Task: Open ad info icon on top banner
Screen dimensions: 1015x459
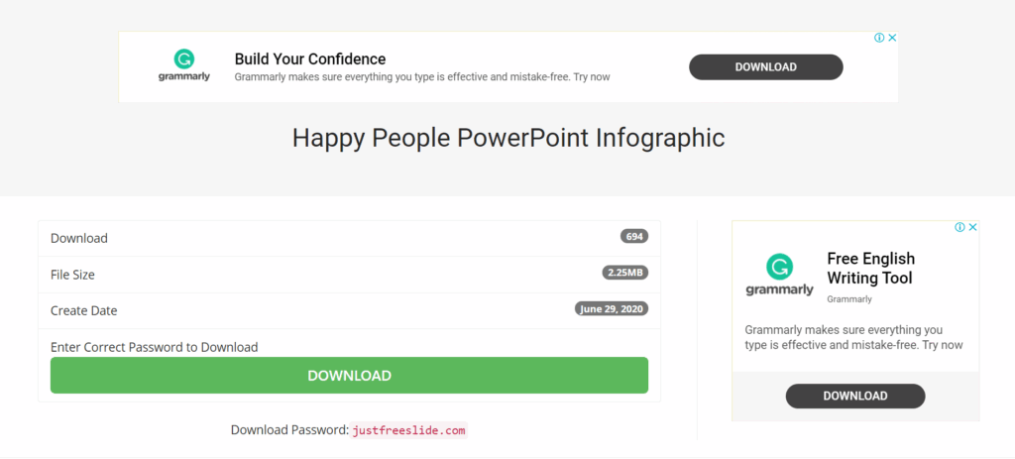Action: tap(879, 38)
